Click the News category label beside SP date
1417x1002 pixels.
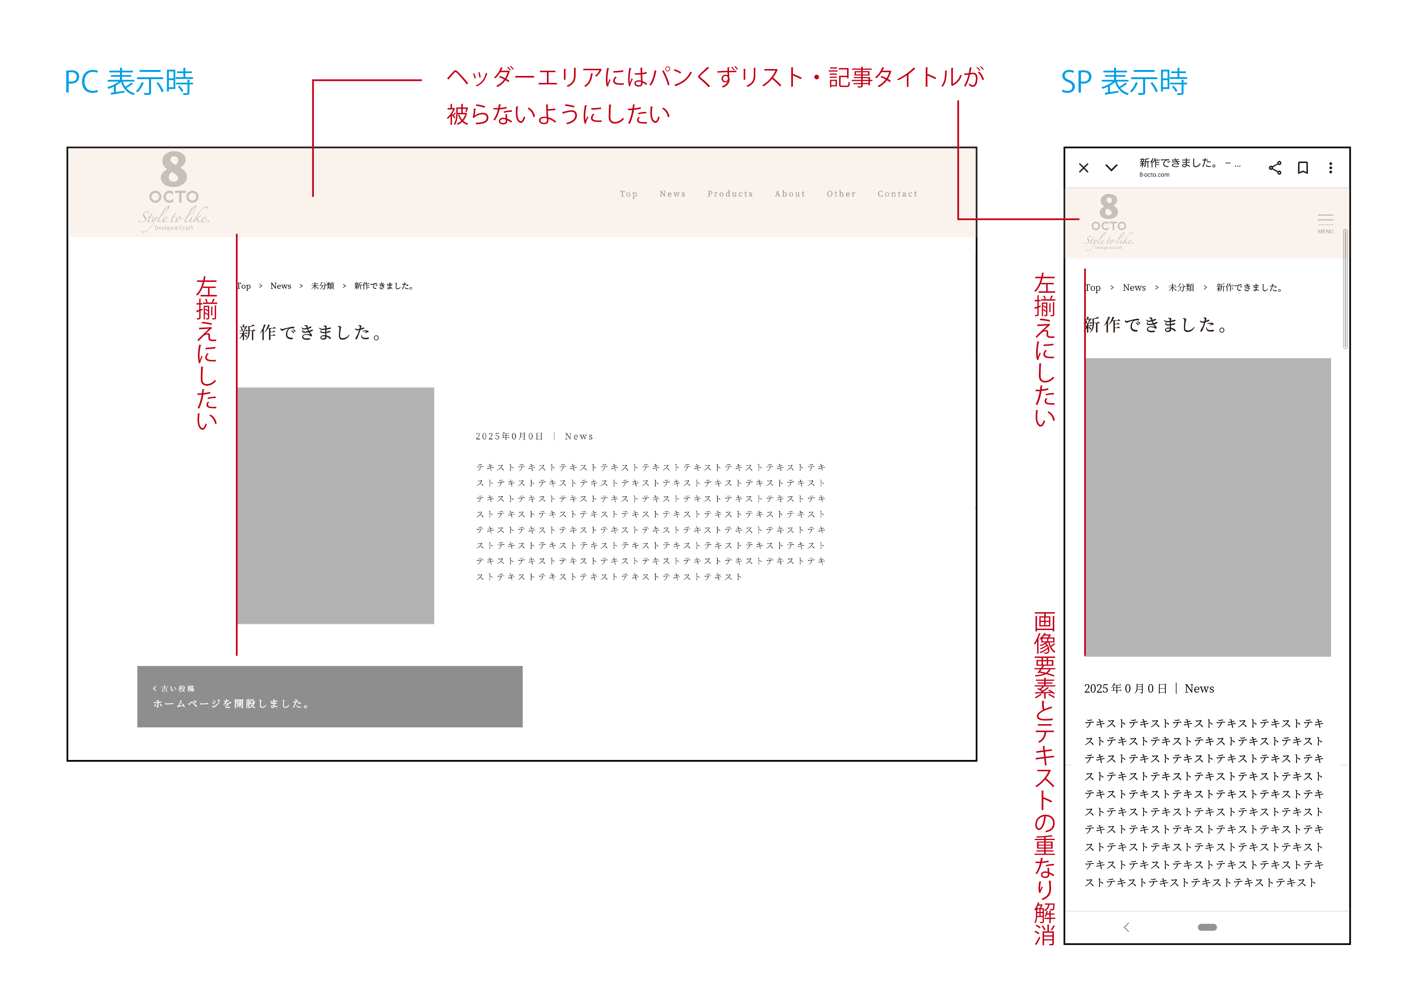tap(1199, 689)
